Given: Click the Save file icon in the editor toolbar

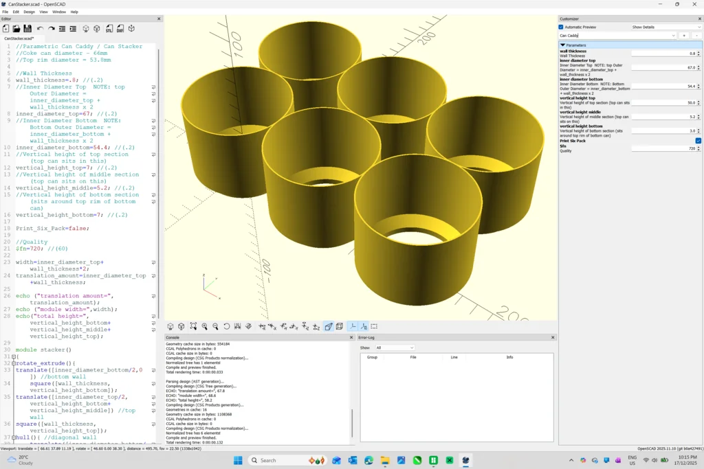Looking at the screenshot, I should pos(27,29).
